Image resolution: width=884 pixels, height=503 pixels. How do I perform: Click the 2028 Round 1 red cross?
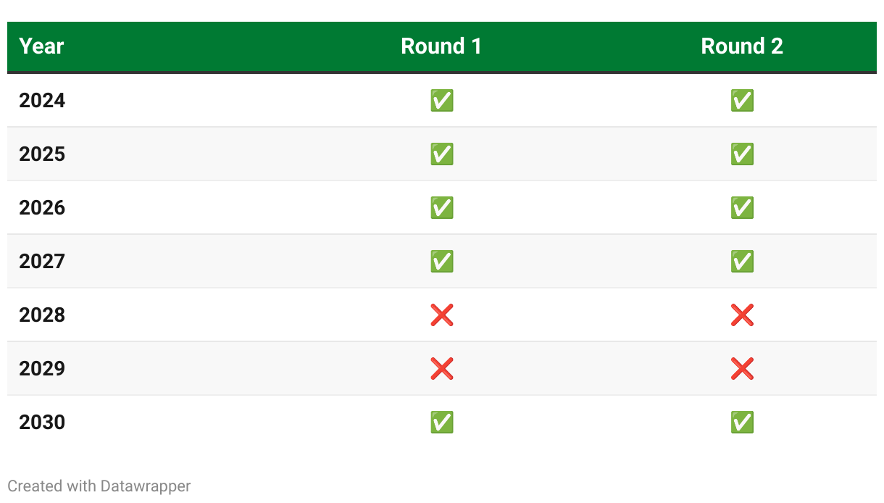441,315
